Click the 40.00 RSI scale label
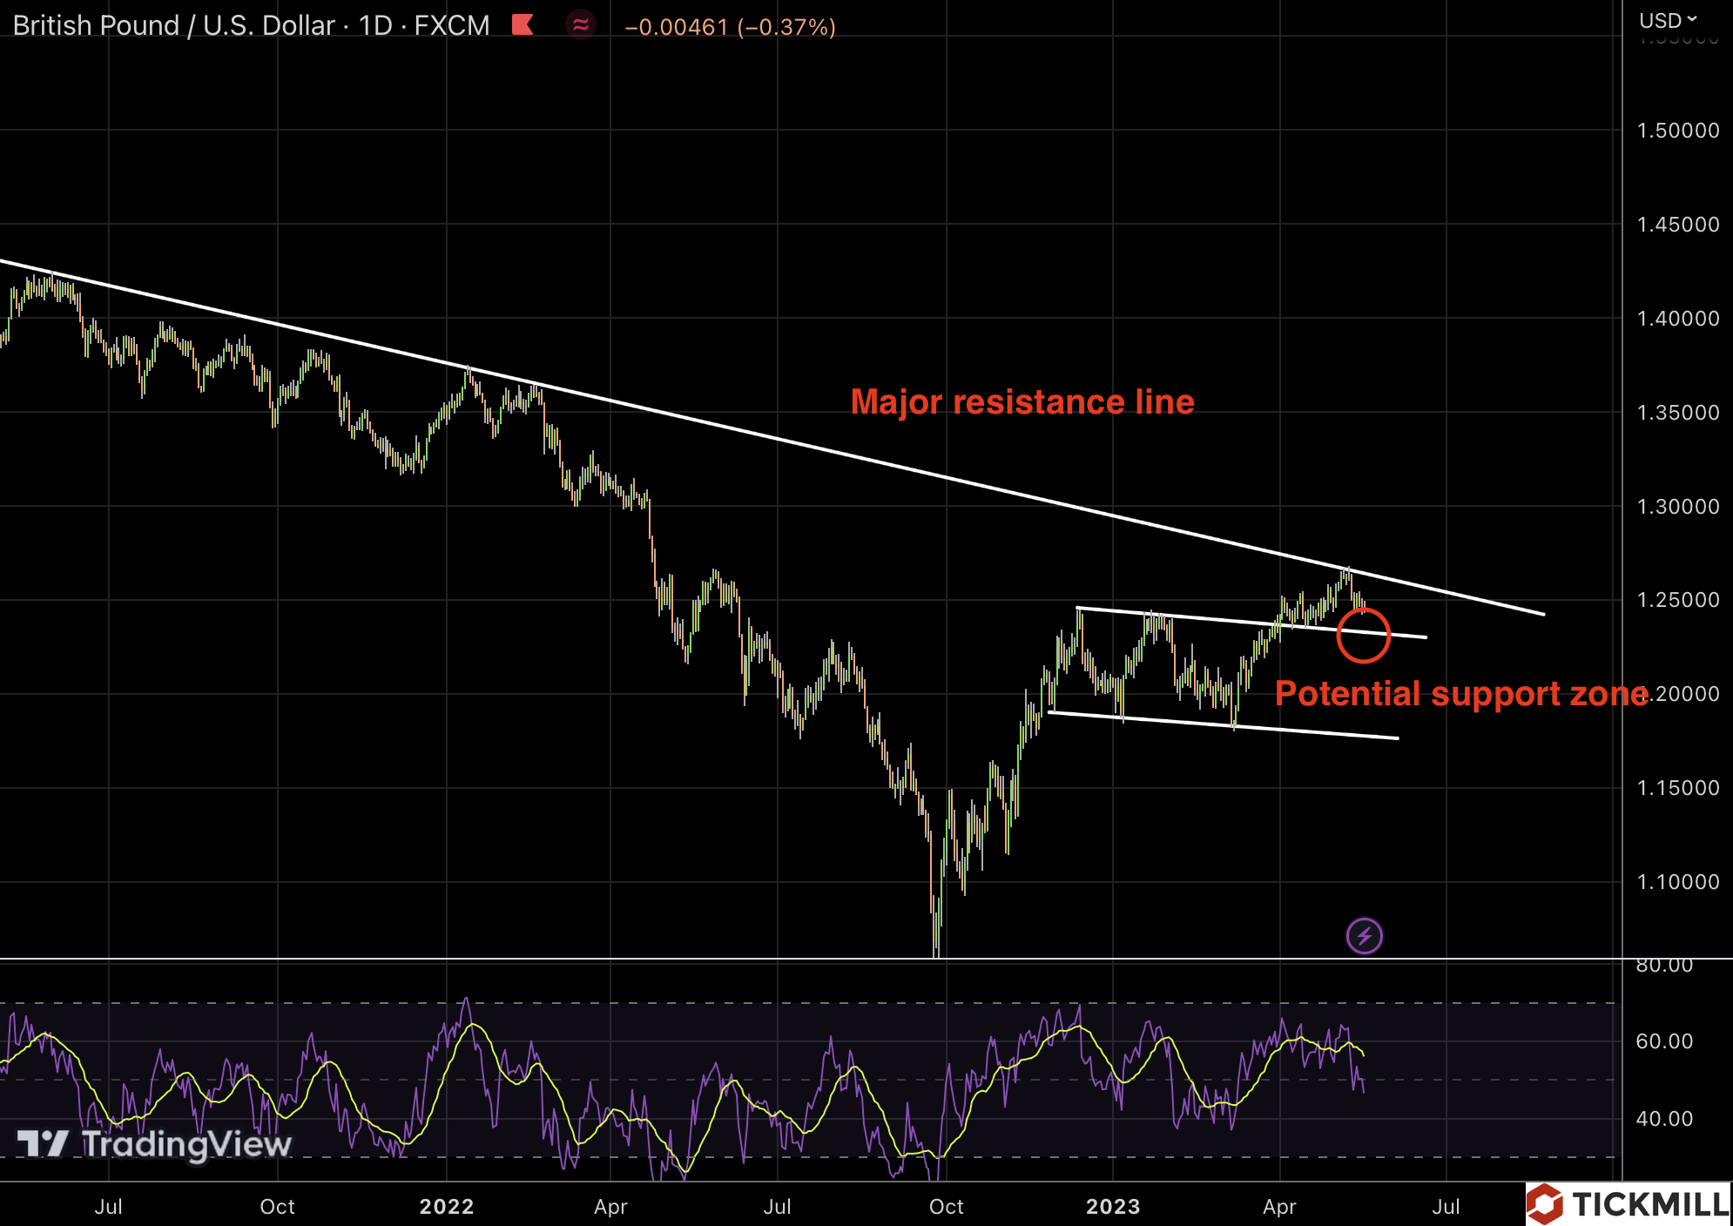This screenshot has width=1733, height=1226. pos(1664,1119)
